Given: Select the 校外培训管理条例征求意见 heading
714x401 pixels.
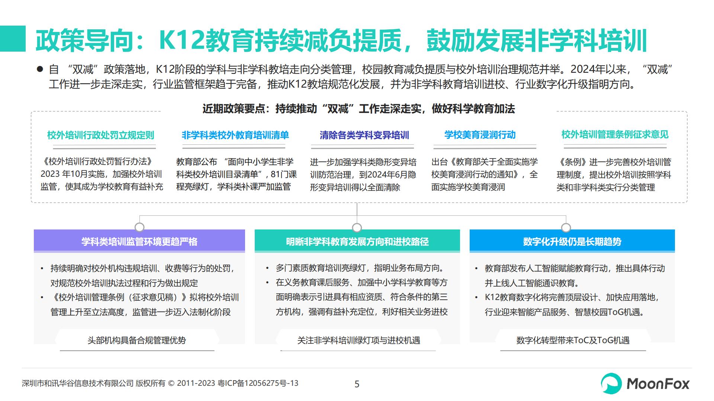Looking at the screenshot, I should pyautogui.click(x=615, y=134).
